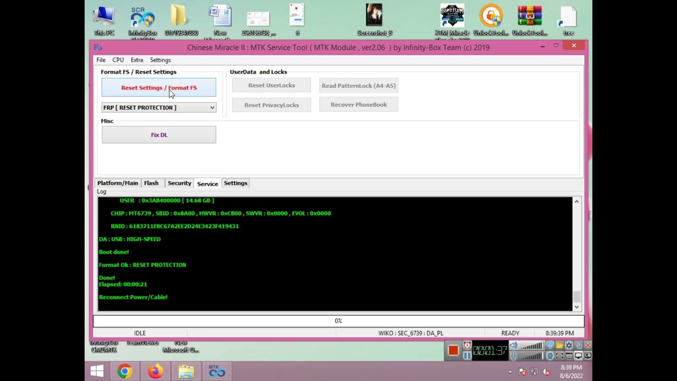Open Firefox from taskbar

pyautogui.click(x=155, y=371)
